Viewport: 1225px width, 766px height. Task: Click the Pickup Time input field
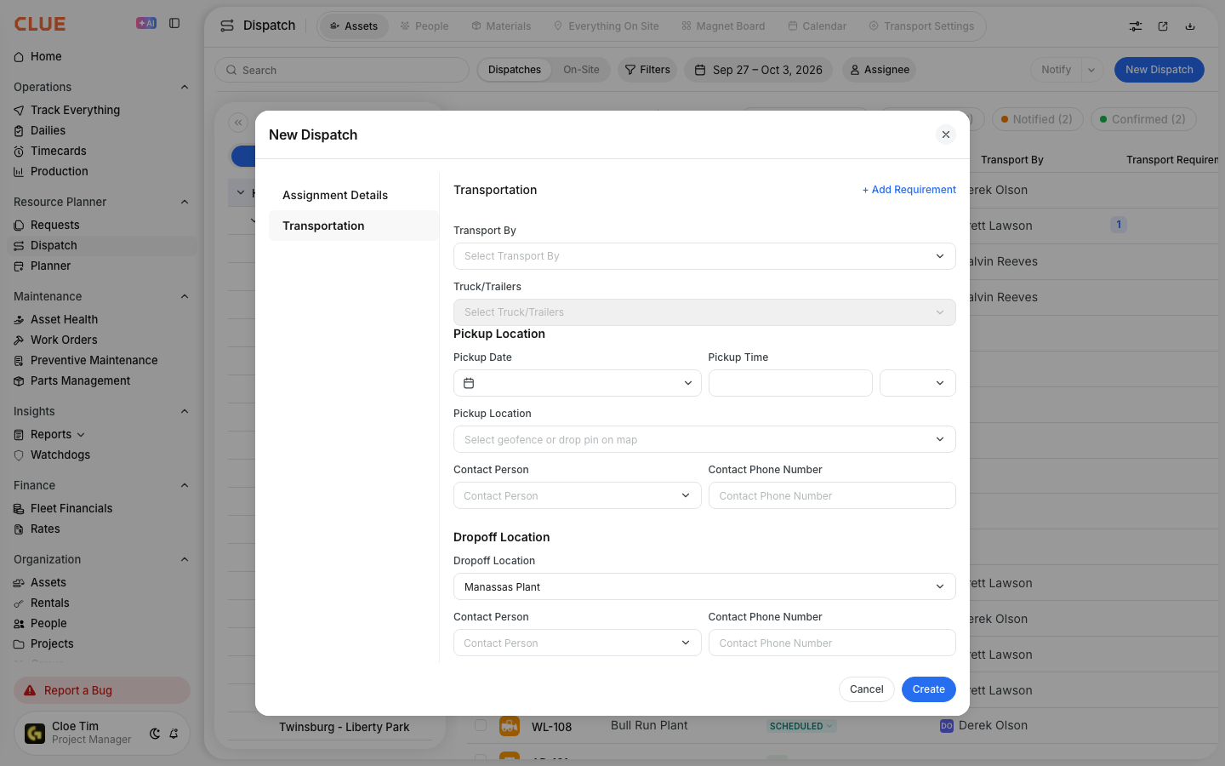click(790, 383)
